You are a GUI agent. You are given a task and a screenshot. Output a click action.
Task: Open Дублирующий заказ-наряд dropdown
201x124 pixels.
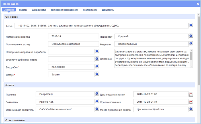97,58
